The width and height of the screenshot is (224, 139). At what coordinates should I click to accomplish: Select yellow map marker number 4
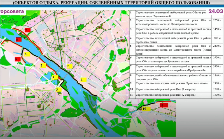tap(55, 77)
